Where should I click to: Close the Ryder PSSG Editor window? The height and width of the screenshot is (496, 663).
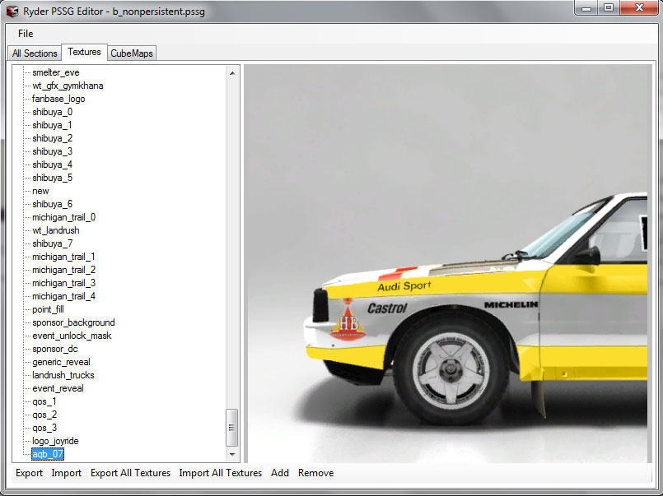pyautogui.click(x=639, y=8)
